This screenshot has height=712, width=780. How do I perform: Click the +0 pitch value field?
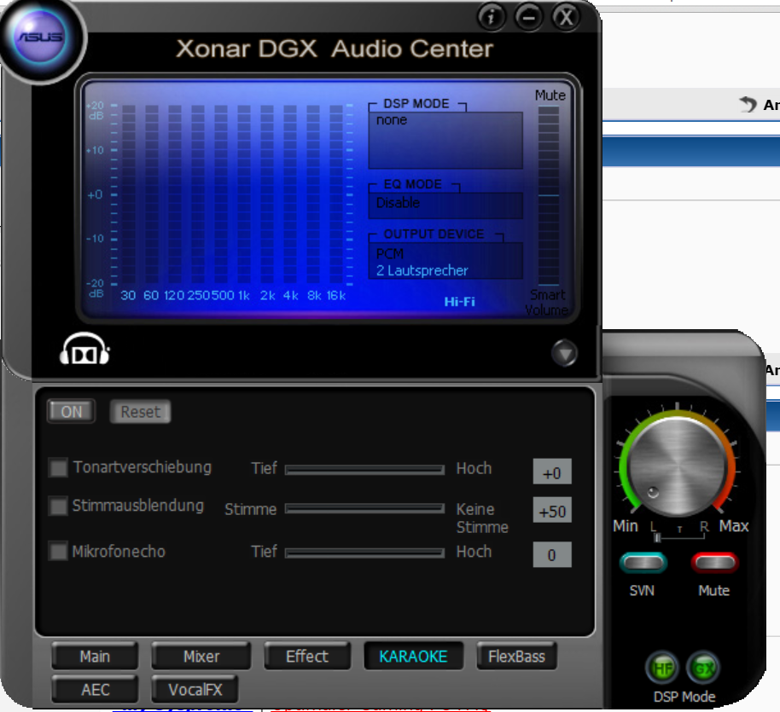click(x=552, y=472)
